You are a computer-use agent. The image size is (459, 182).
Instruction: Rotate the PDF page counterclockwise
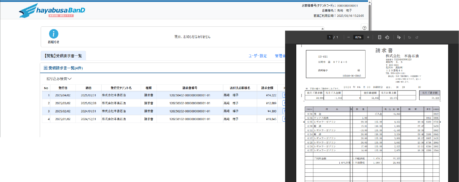[x=387, y=37]
